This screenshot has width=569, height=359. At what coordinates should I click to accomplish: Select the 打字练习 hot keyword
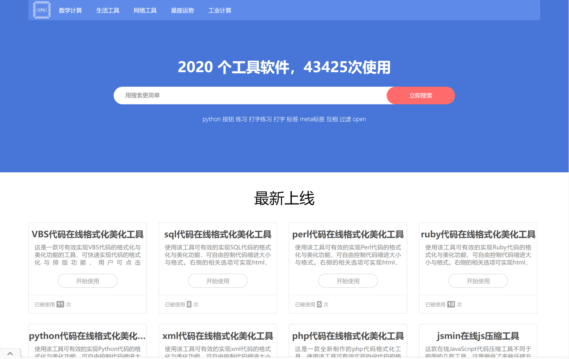coord(260,119)
